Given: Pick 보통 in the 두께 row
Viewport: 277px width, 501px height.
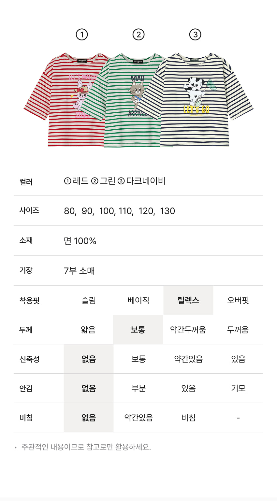Looking at the screenshot, I should pos(138,330).
